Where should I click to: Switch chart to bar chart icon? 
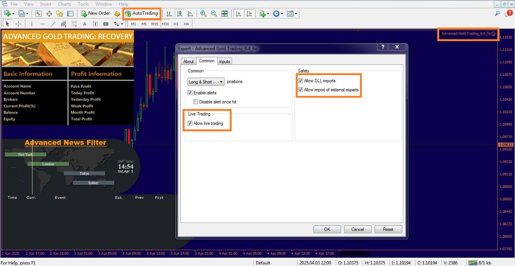tap(169, 14)
